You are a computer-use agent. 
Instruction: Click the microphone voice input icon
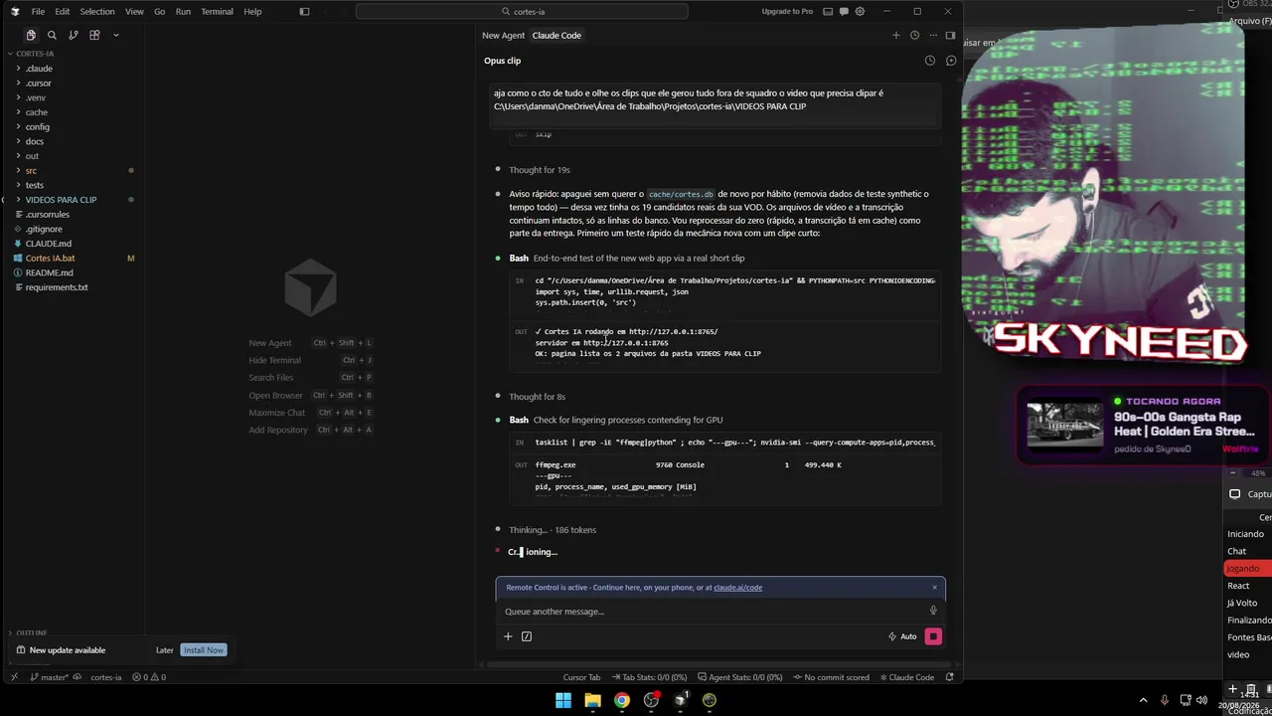(x=933, y=611)
